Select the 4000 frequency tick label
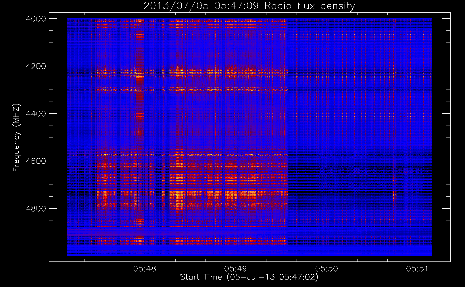 click(x=36, y=19)
